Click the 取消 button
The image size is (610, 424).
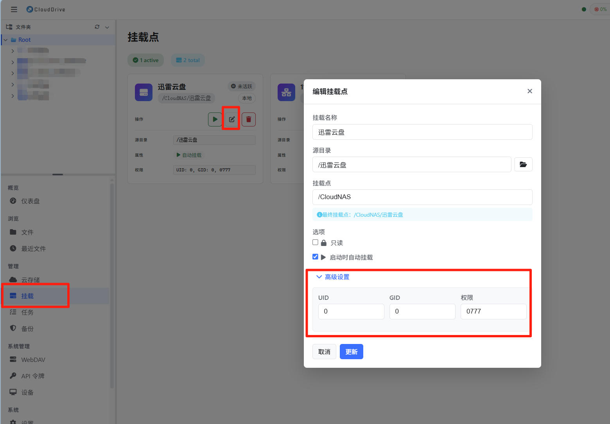point(324,352)
